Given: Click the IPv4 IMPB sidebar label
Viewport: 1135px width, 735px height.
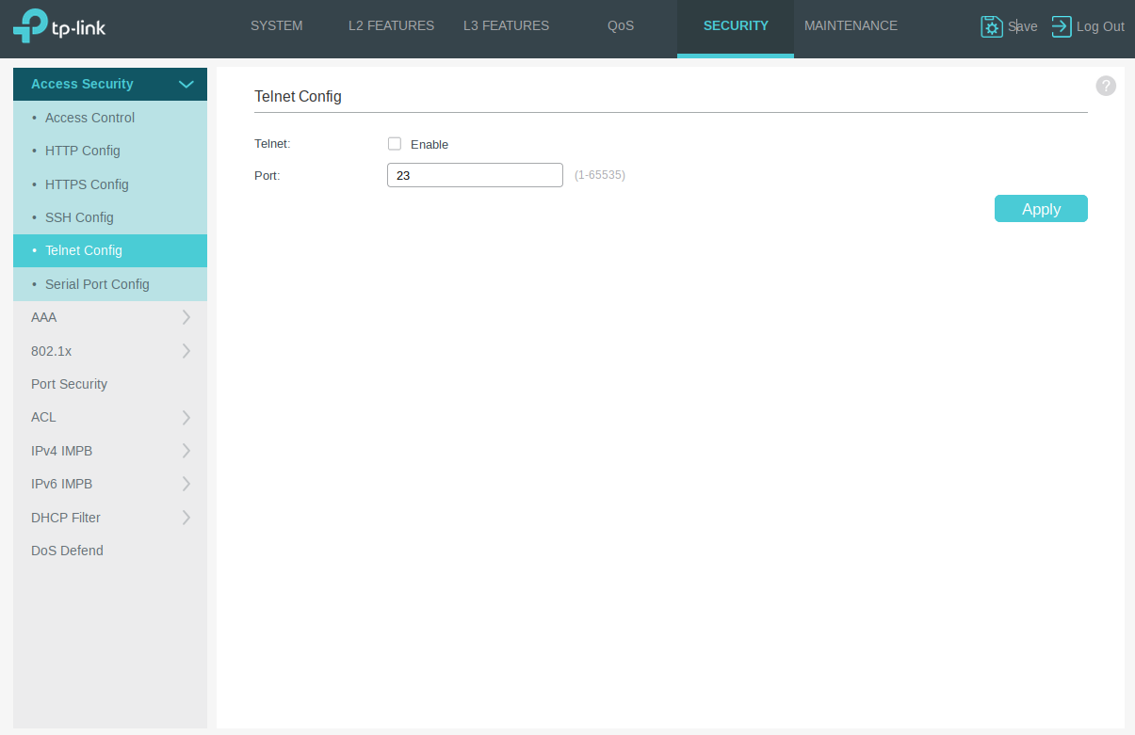Looking at the screenshot, I should coord(61,451).
